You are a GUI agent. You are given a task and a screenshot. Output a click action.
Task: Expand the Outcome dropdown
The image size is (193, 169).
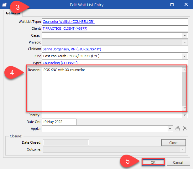[x=182, y=150]
